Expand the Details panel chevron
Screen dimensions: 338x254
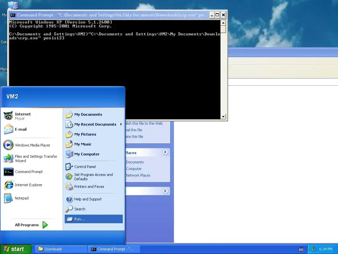[x=165, y=191]
